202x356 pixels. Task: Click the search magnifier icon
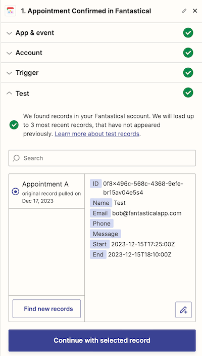[x=16, y=158]
